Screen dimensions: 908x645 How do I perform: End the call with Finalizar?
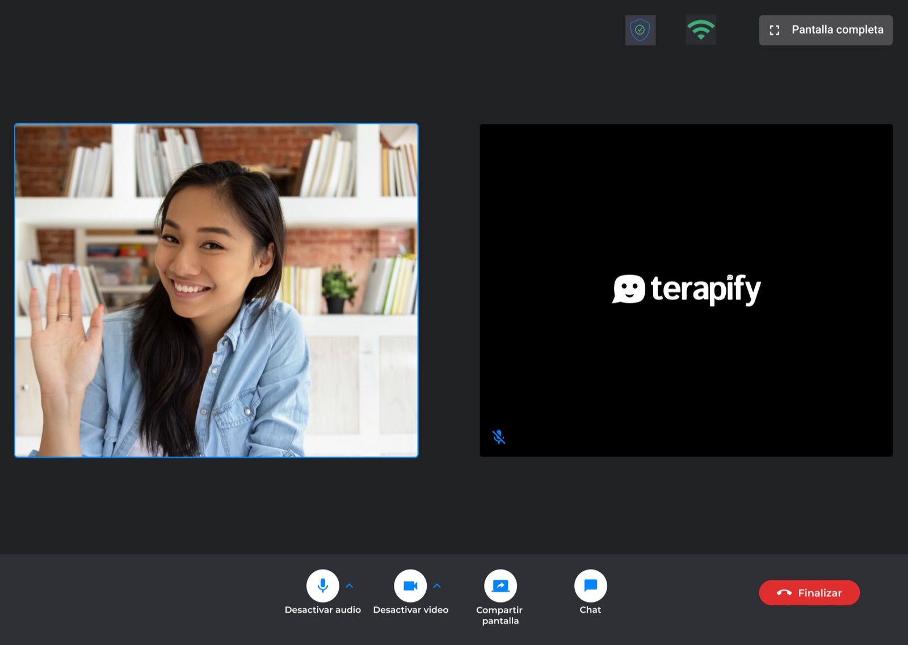pyautogui.click(x=809, y=593)
